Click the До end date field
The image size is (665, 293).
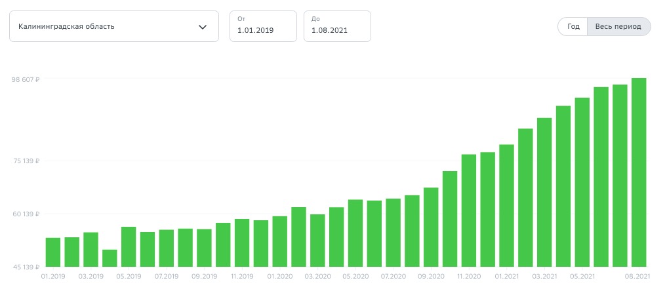pos(337,27)
